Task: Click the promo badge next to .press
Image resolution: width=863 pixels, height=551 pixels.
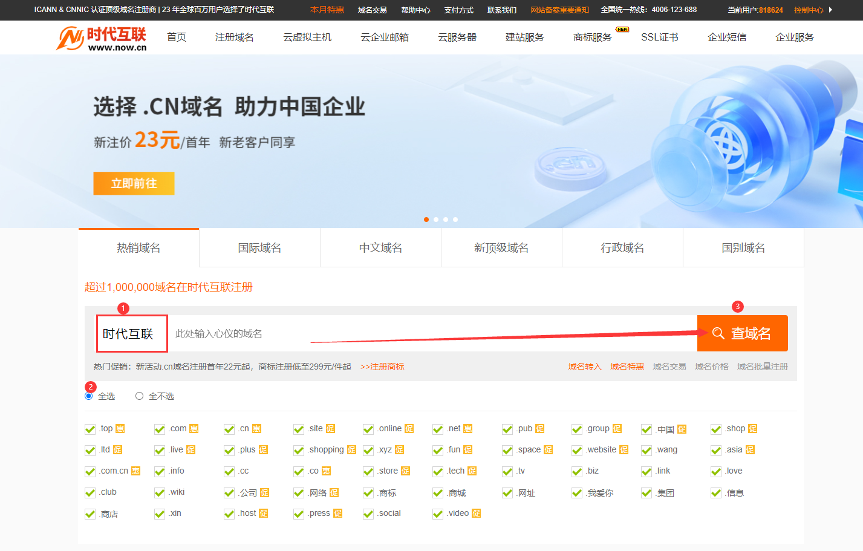Action: 337,514
